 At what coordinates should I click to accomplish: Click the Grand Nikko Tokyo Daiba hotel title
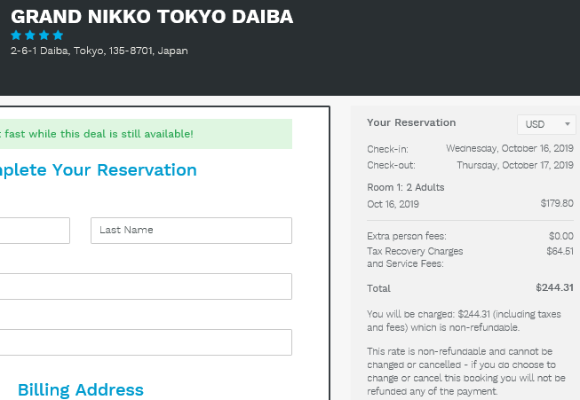tap(152, 17)
